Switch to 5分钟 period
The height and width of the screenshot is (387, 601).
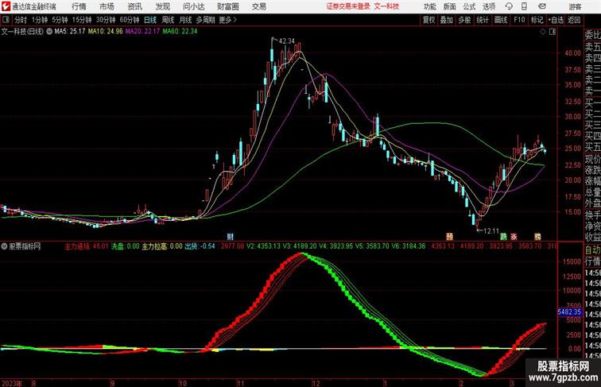click(x=60, y=20)
